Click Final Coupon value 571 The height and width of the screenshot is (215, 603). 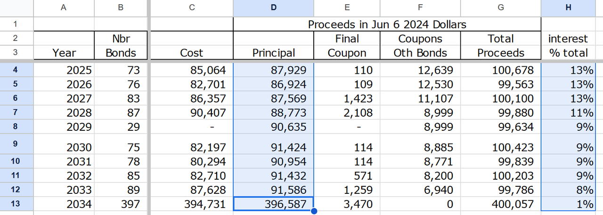pos(347,176)
